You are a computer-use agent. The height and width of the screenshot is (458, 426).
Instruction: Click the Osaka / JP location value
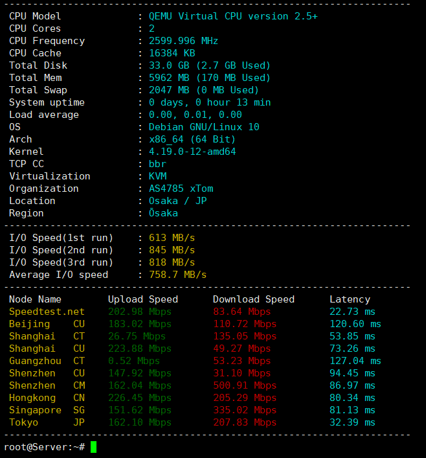click(178, 201)
